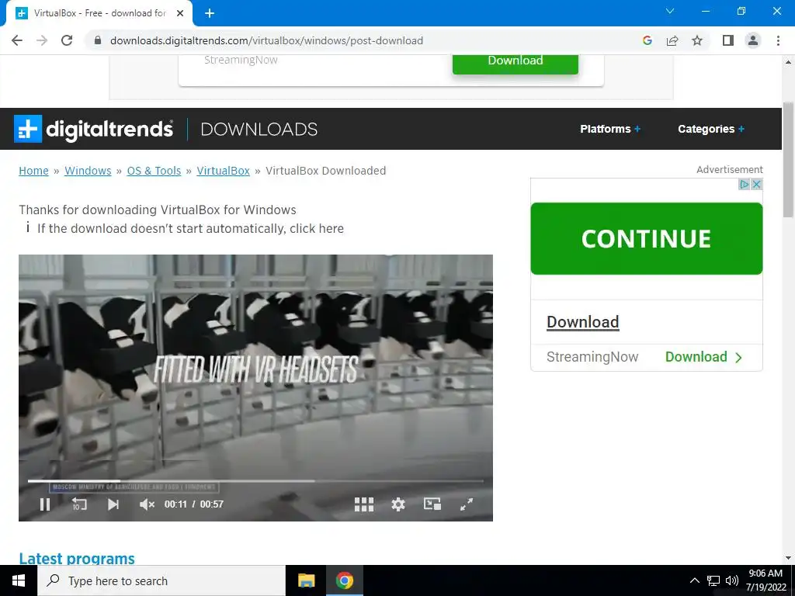
Task: Open File Explorer from taskbar
Action: [x=306, y=580]
